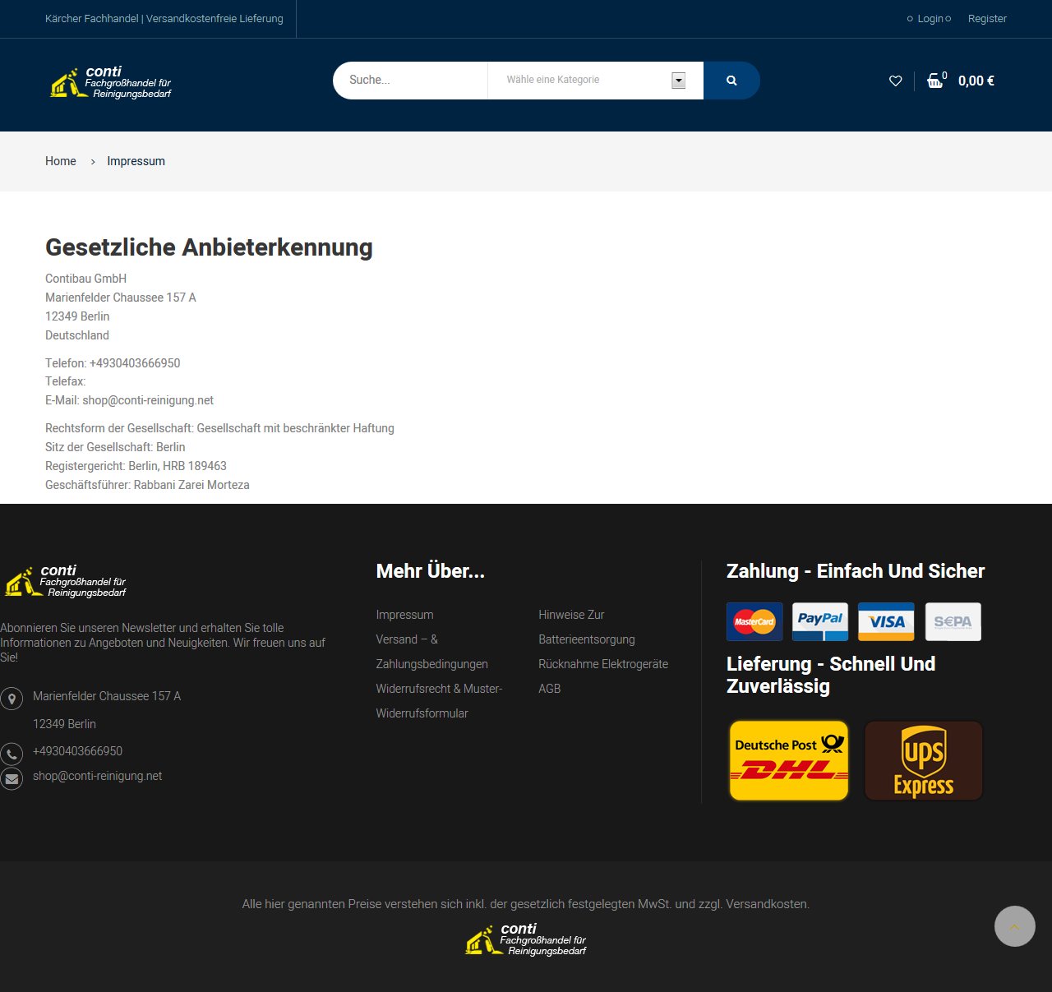The image size is (1052, 992).
Task: Go to Home in breadcrumb
Action: (x=61, y=161)
